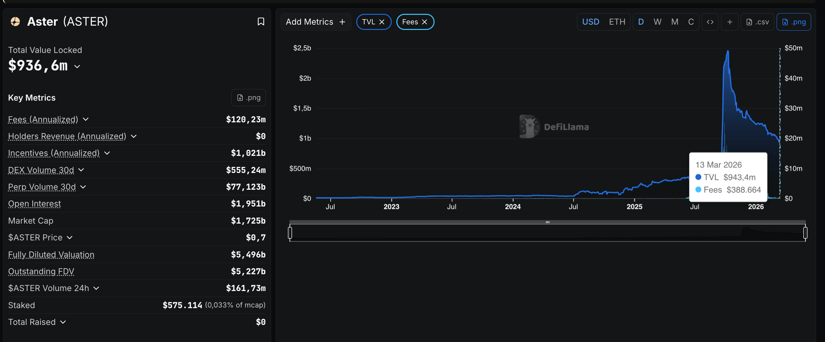Click the Open Interest metric label
The width and height of the screenshot is (825, 342).
click(35, 204)
